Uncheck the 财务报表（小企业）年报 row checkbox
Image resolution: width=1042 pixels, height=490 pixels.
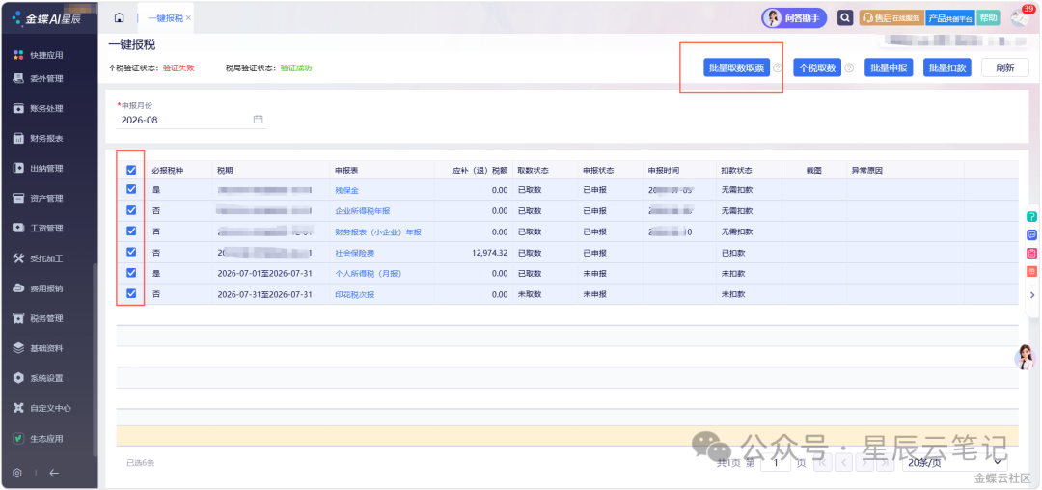point(131,231)
